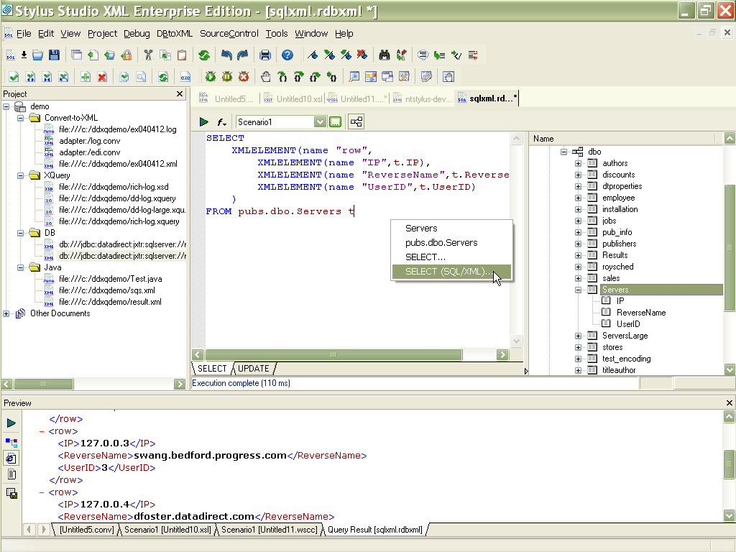Open the mapper view icon beside Scenario settings

tap(355, 121)
